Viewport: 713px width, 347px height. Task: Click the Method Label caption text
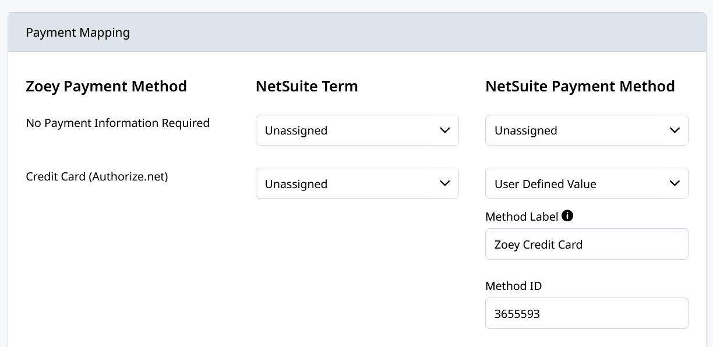[x=521, y=217]
